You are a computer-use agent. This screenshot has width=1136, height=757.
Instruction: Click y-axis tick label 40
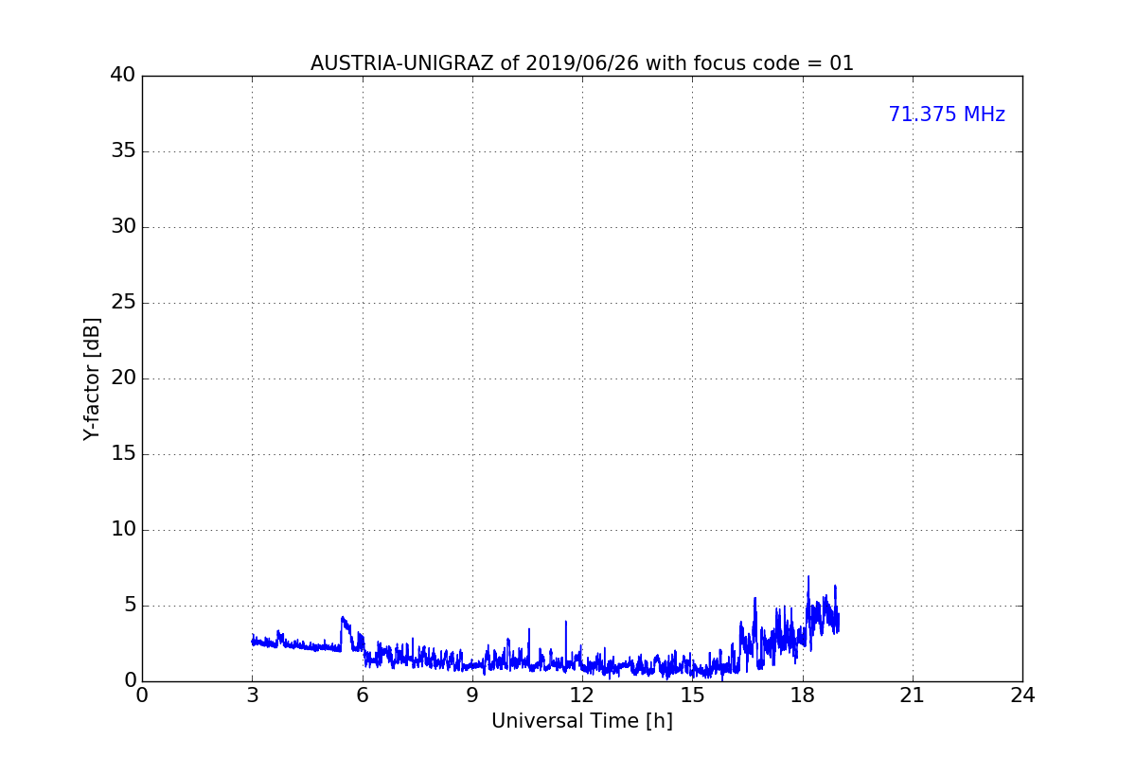point(123,76)
